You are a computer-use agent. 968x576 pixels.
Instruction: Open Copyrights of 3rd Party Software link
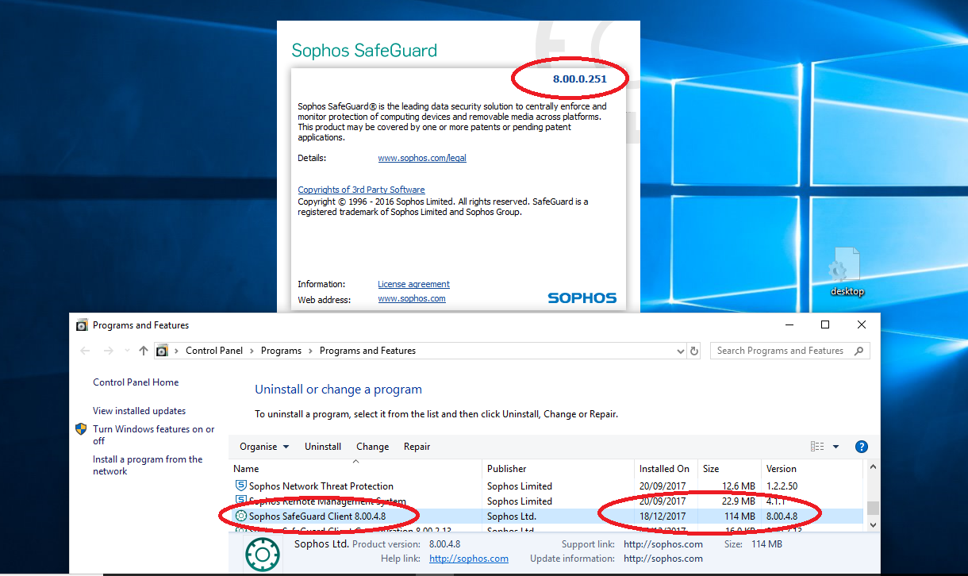coord(361,190)
